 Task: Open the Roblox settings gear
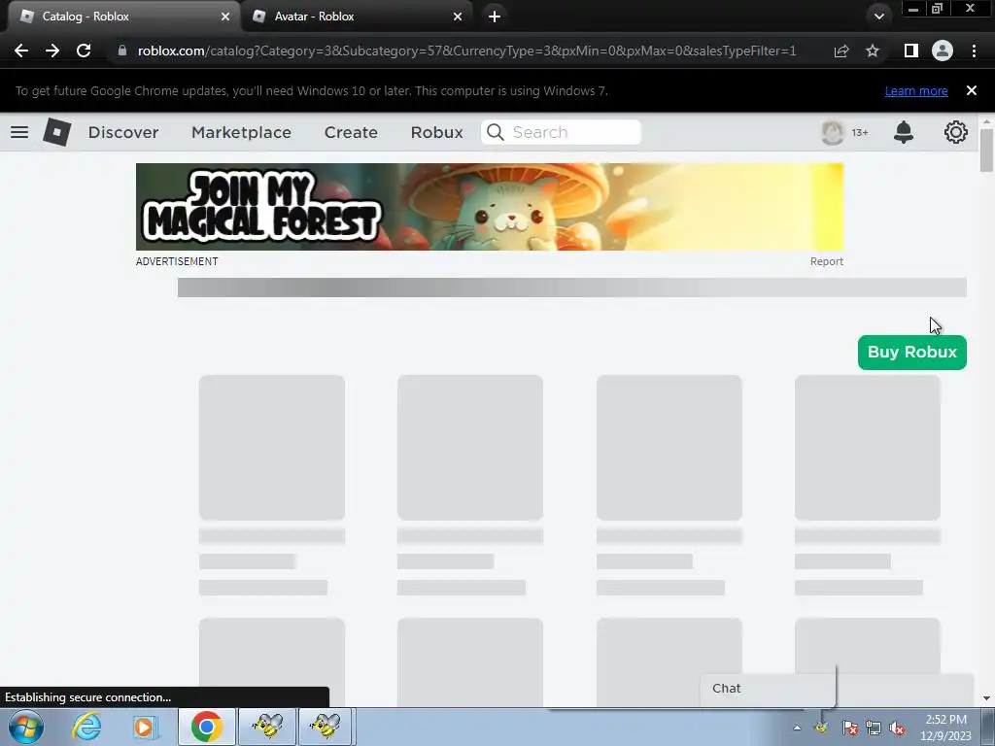tap(956, 132)
